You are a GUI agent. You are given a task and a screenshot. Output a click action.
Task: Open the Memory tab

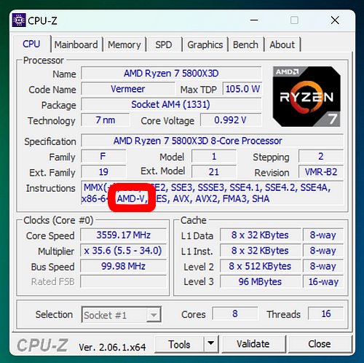[124, 44]
